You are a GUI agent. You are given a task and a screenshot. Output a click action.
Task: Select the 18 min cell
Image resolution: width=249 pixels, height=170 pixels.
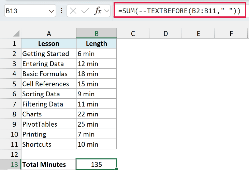click(x=97, y=74)
